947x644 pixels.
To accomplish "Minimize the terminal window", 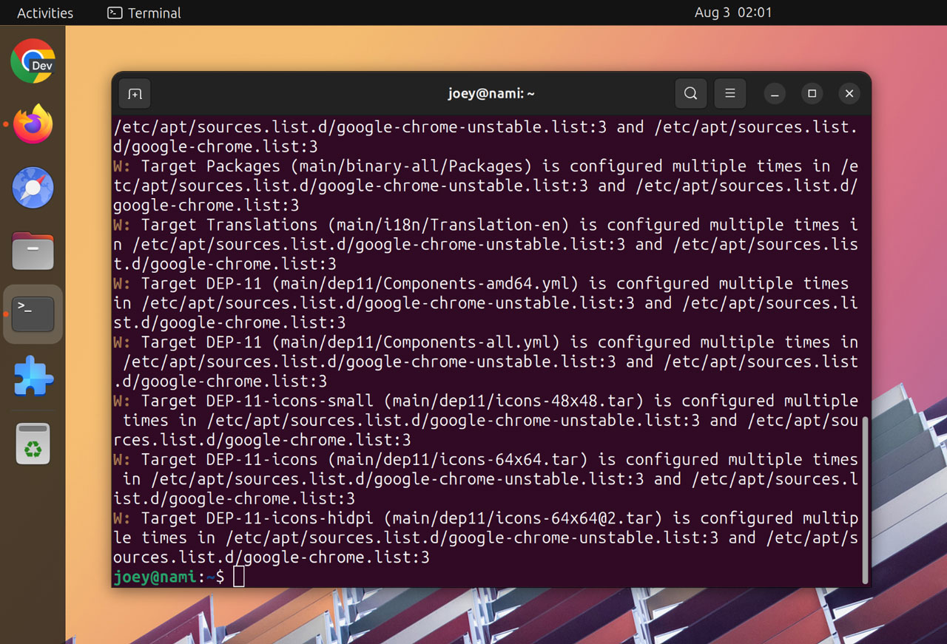I will pyautogui.click(x=775, y=94).
